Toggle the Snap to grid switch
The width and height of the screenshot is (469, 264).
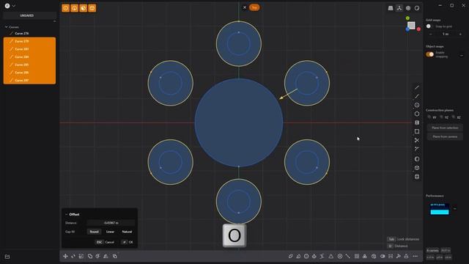click(x=429, y=26)
